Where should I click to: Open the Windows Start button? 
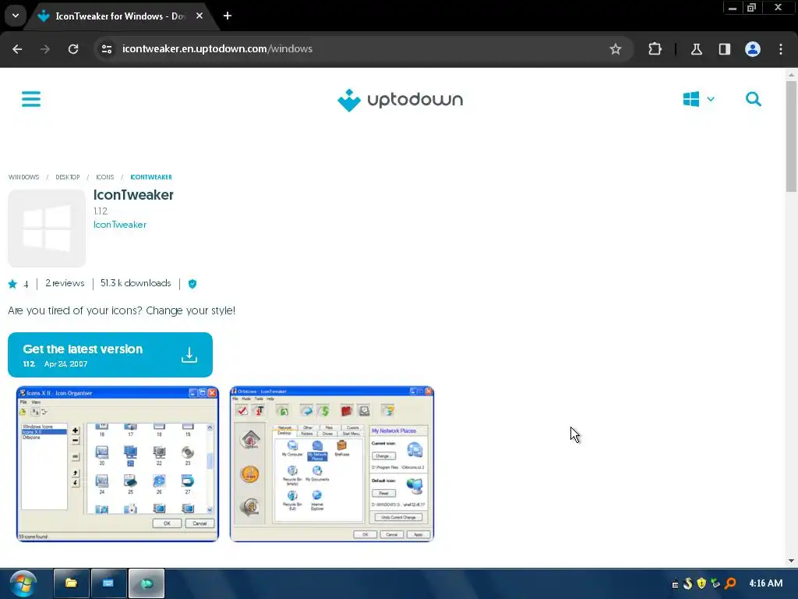click(23, 583)
